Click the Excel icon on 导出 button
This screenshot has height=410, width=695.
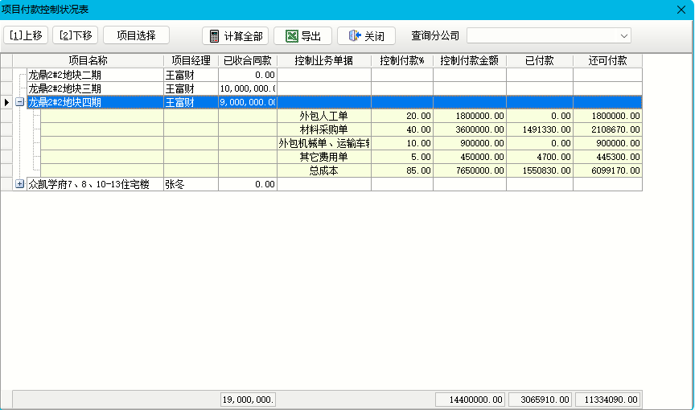(x=290, y=36)
